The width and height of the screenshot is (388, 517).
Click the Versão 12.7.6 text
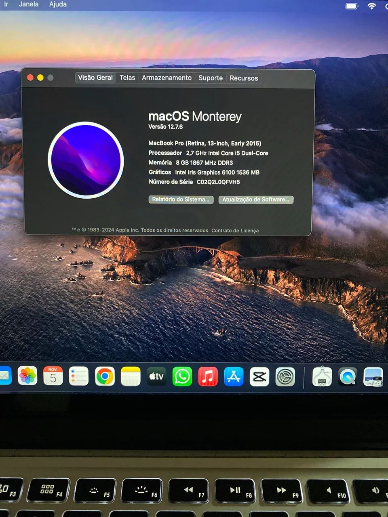pyautogui.click(x=166, y=127)
